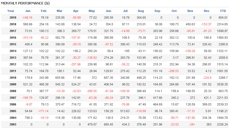The height and width of the screenshot is (128, 229).
Task: Select the Nov column header
Action: pos(190,11)
